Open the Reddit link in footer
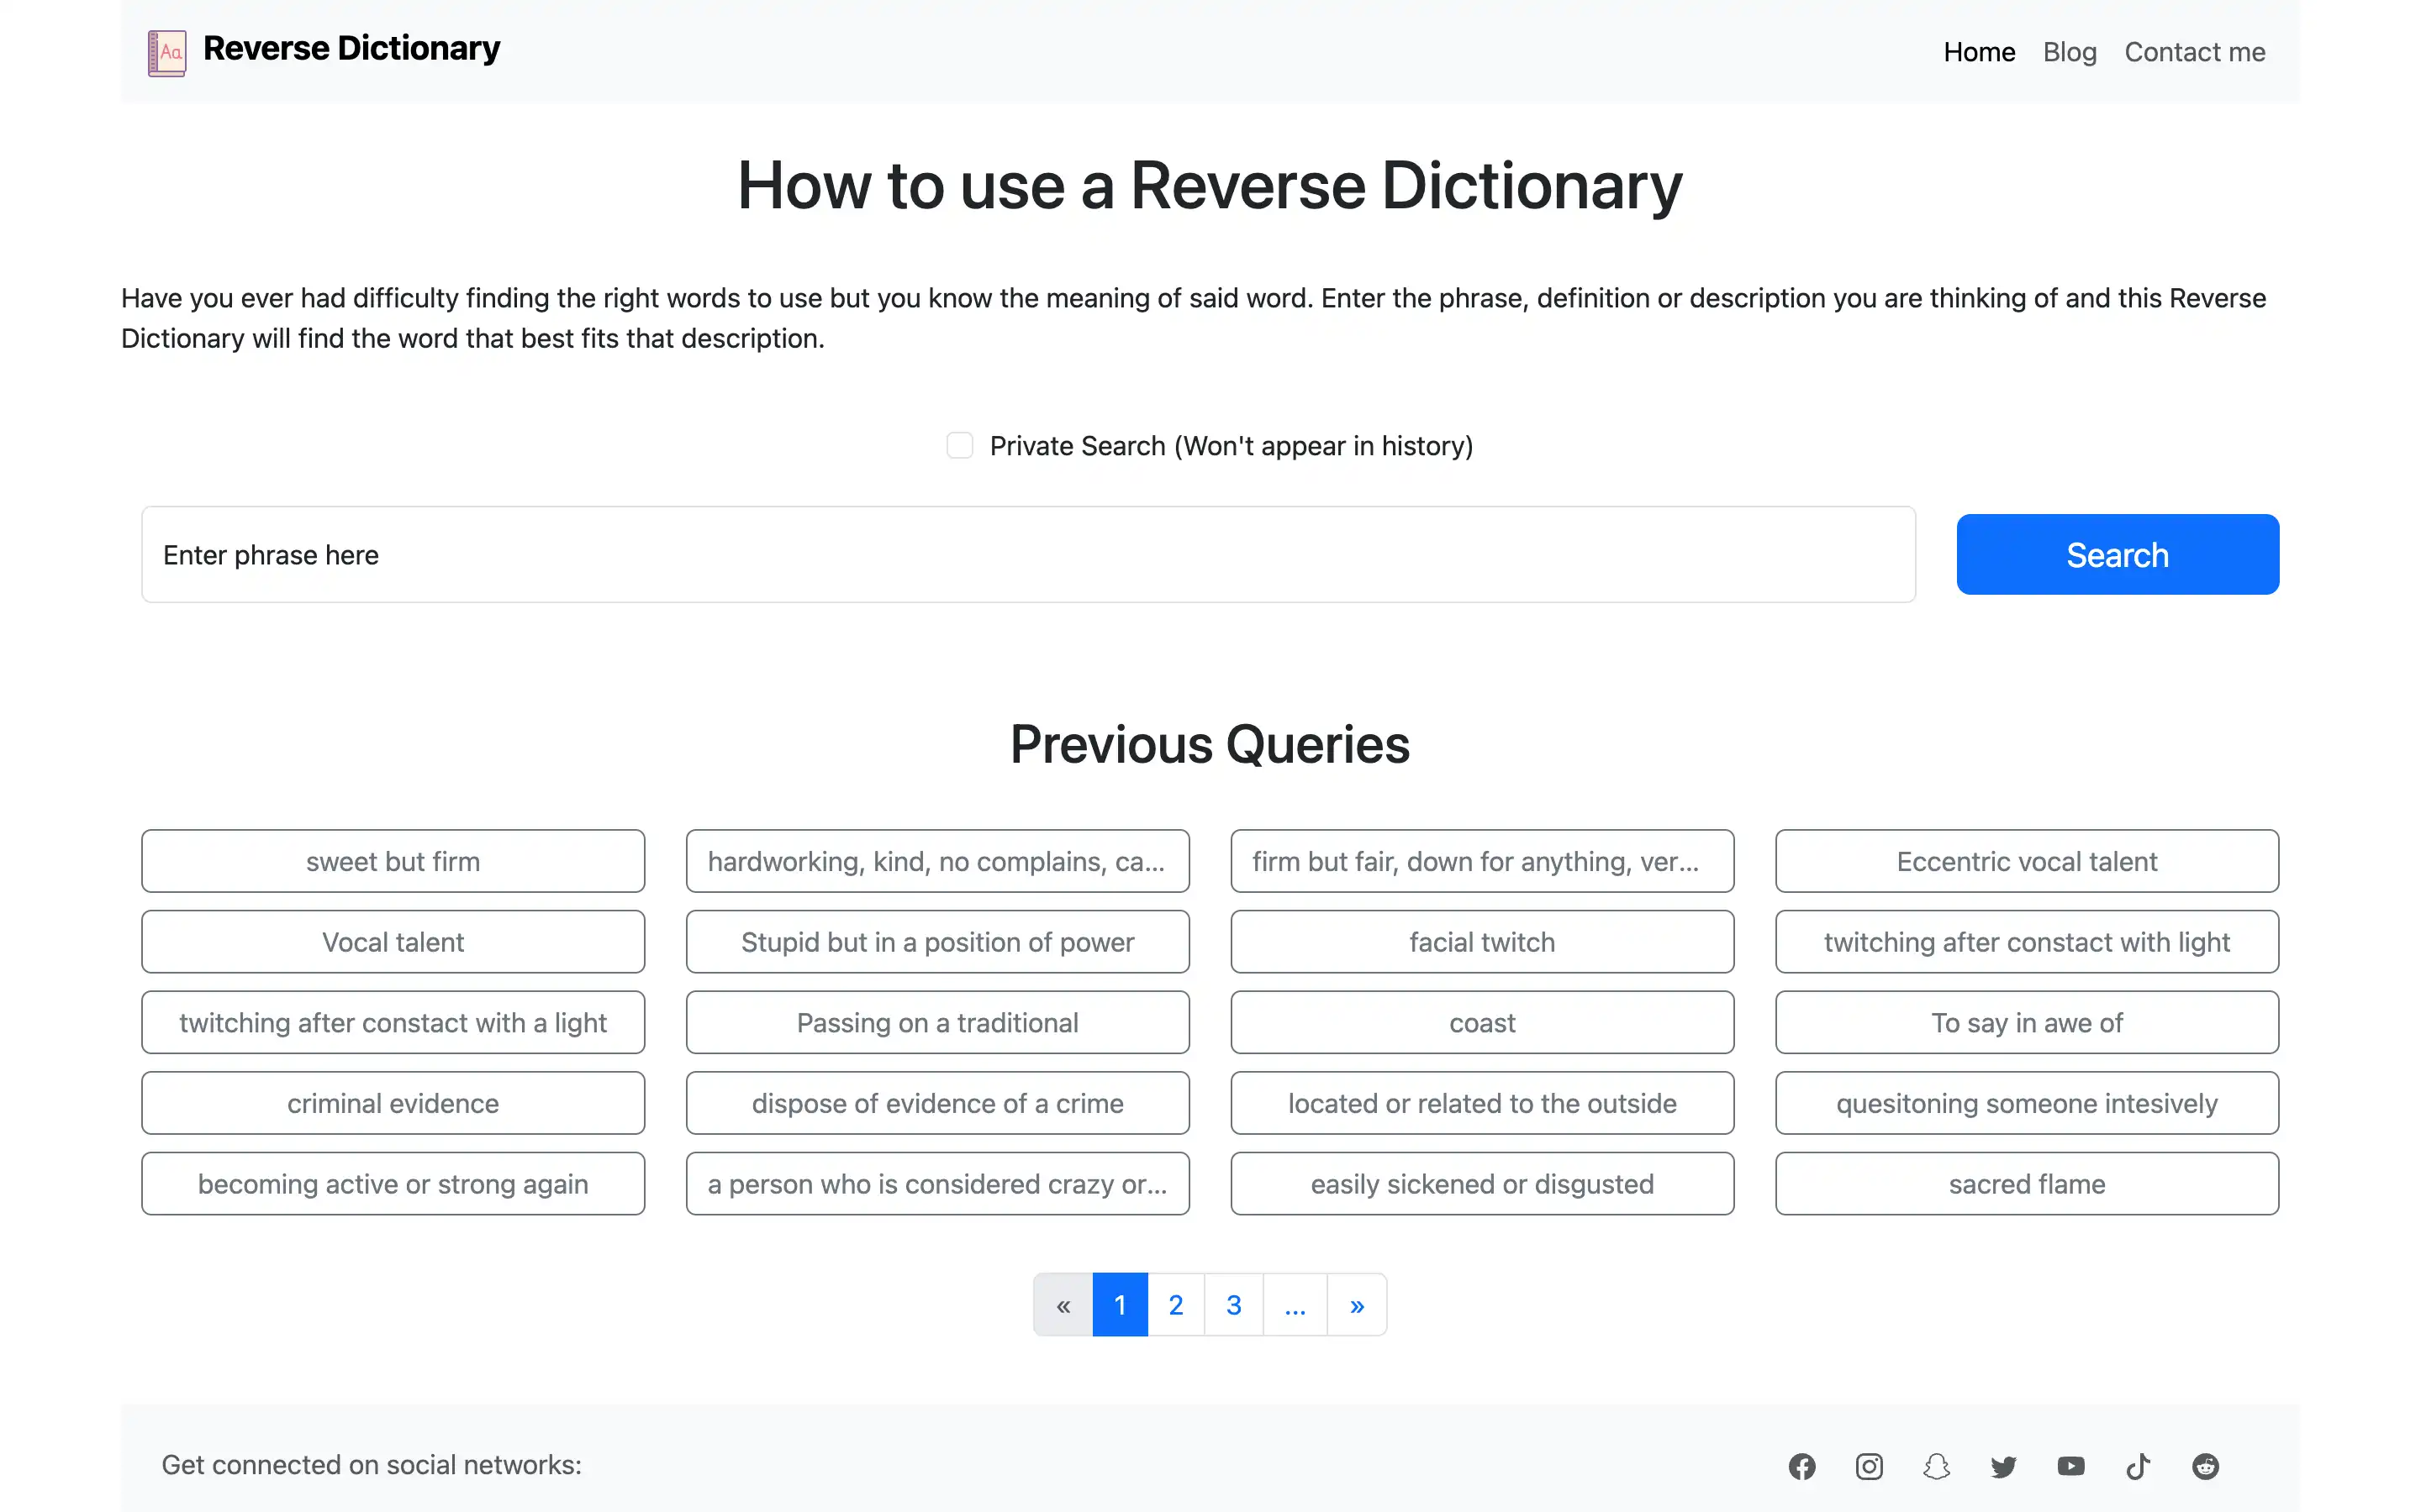The image size is (2421, 1512). point(2206,1465)
